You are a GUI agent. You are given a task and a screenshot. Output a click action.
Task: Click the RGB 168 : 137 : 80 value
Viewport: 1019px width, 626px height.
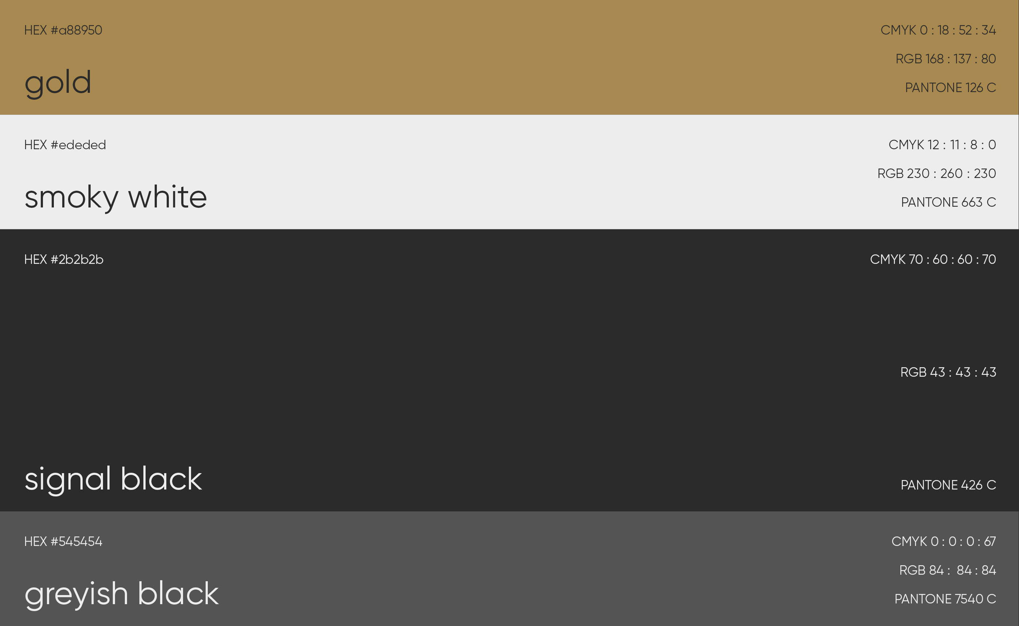(x=945, y=59)
